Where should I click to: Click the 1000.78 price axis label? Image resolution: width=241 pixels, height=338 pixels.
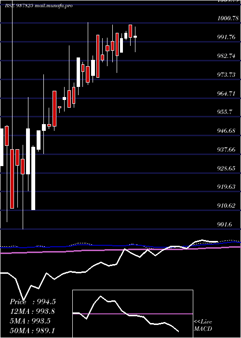coord(228,18)
